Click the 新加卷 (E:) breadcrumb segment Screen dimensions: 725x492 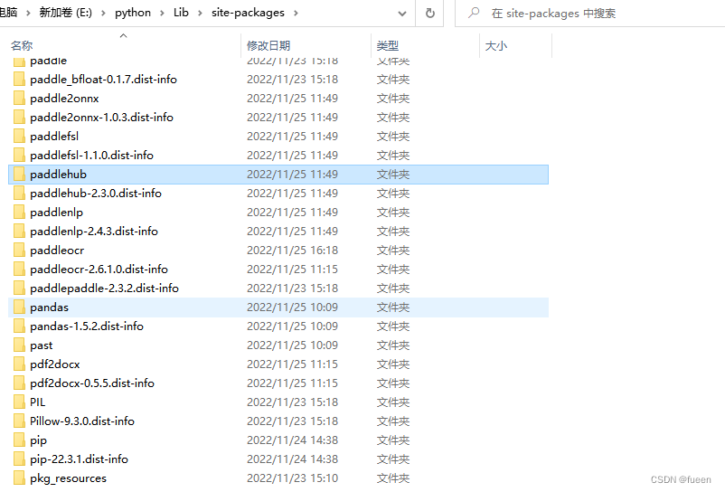coord(66,13)
